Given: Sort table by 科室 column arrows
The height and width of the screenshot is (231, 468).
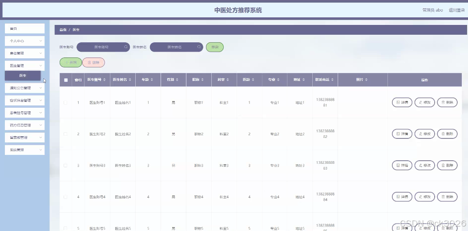Looking at the screenshot, I should [x=228, y=80].
